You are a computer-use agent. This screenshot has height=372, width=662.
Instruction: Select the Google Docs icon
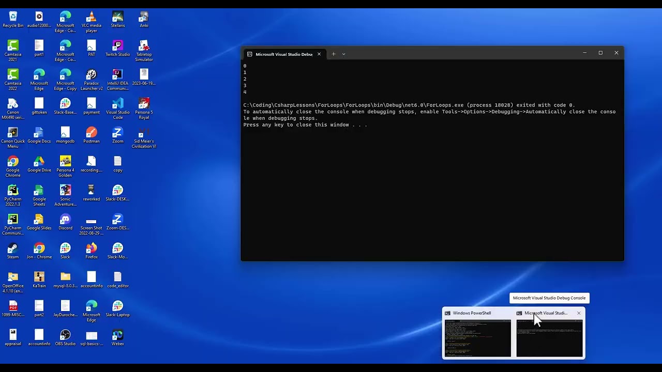coord(39,135)
